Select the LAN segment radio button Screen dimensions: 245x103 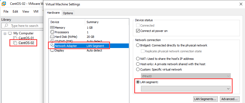click(138, 82)
